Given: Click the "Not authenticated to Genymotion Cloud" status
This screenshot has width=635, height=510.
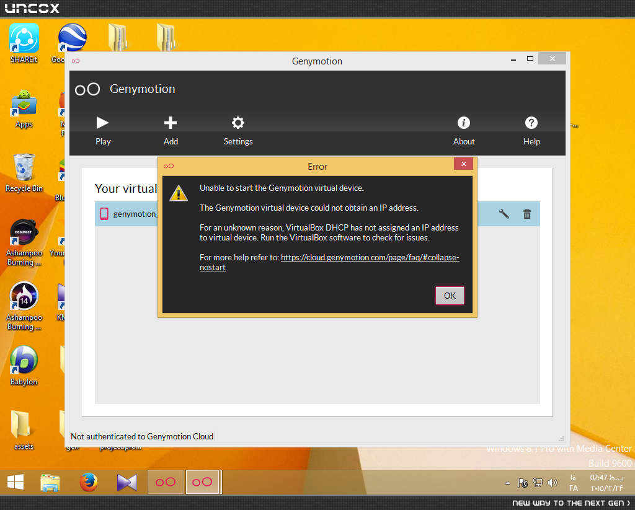Looking at the screenshot, I should point(142,436).
